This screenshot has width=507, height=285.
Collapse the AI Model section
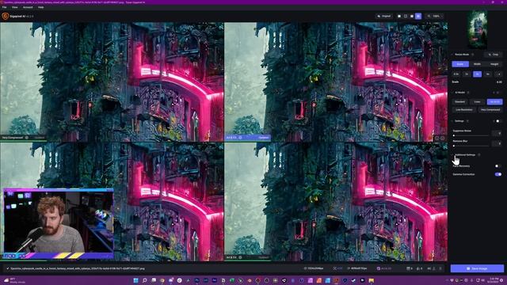[x=452, y=93]
